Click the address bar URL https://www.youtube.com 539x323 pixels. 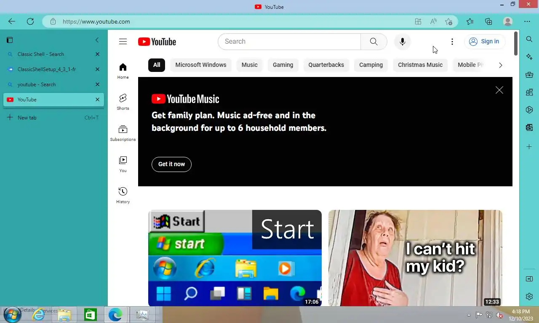click(x=96, y=21)
